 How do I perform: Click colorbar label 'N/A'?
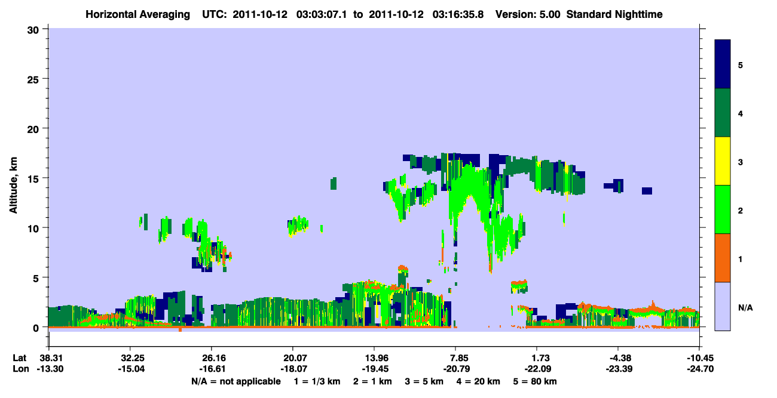point(745,308)
